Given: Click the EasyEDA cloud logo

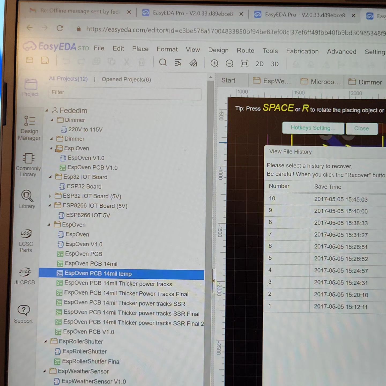Looking at the screenshot, I should click(x=29, y=46).
